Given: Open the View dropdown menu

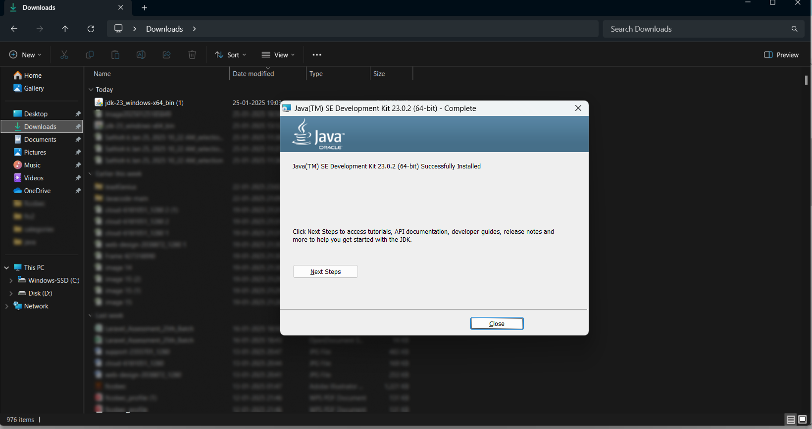Looking at the screenshot, I should click(x=278, y=54).
